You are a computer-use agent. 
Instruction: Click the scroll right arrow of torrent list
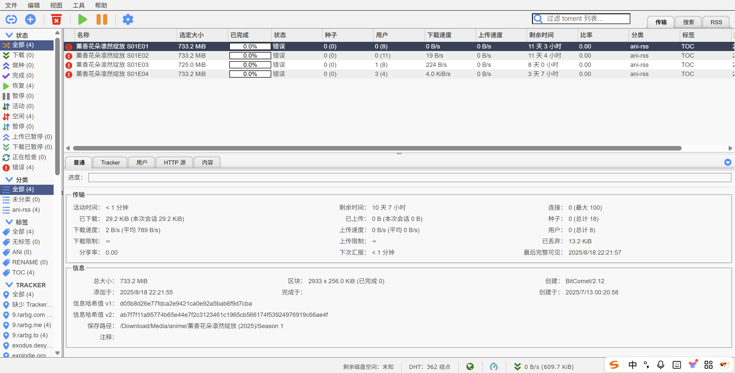coord(730,148)
